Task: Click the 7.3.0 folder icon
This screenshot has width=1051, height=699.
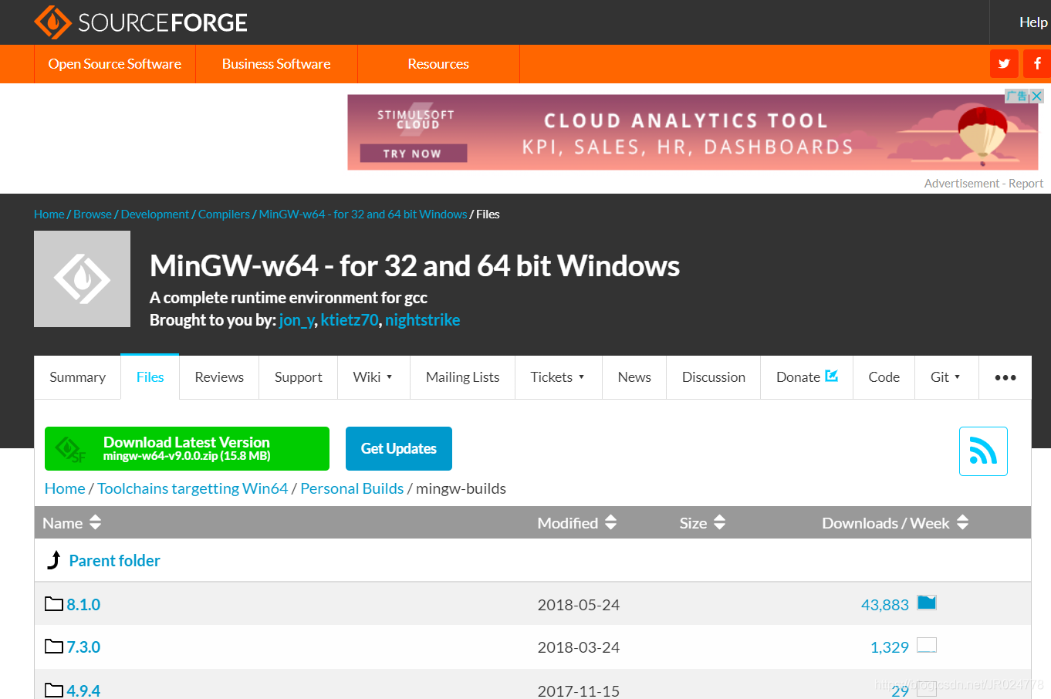Action: (53, 646)
